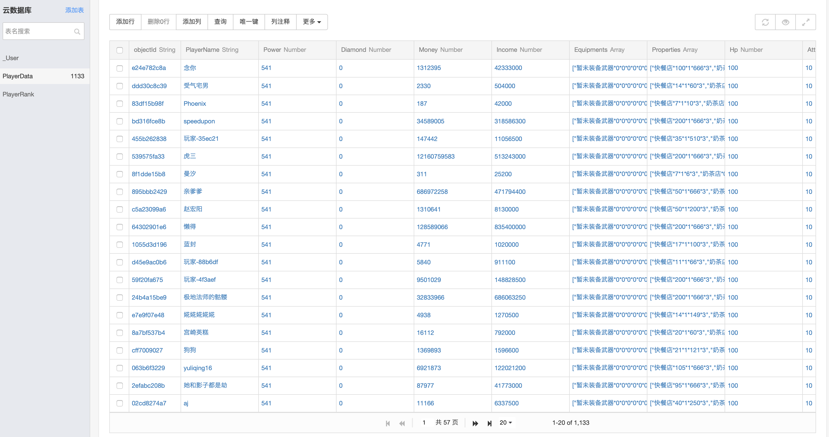829x437 pixels.
Task: Open the 更多 dropdown menu
Action: pyautogui.click(x=311, y=22)
